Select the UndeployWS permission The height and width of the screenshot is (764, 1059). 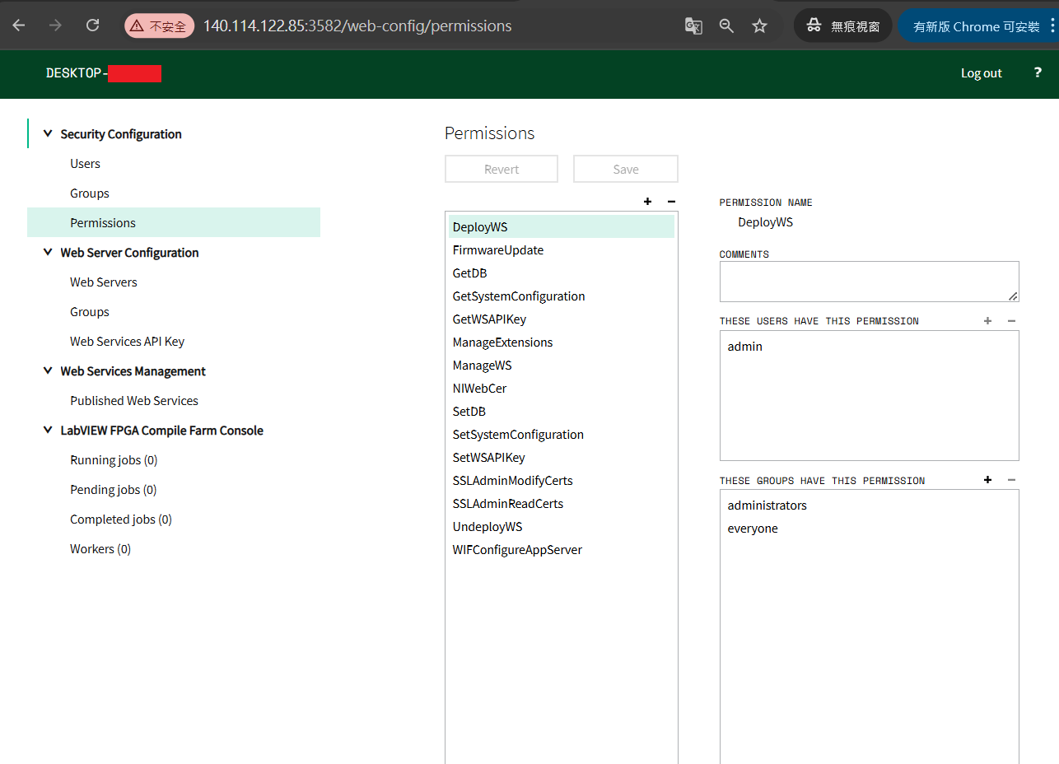click(x=562, y=527)
